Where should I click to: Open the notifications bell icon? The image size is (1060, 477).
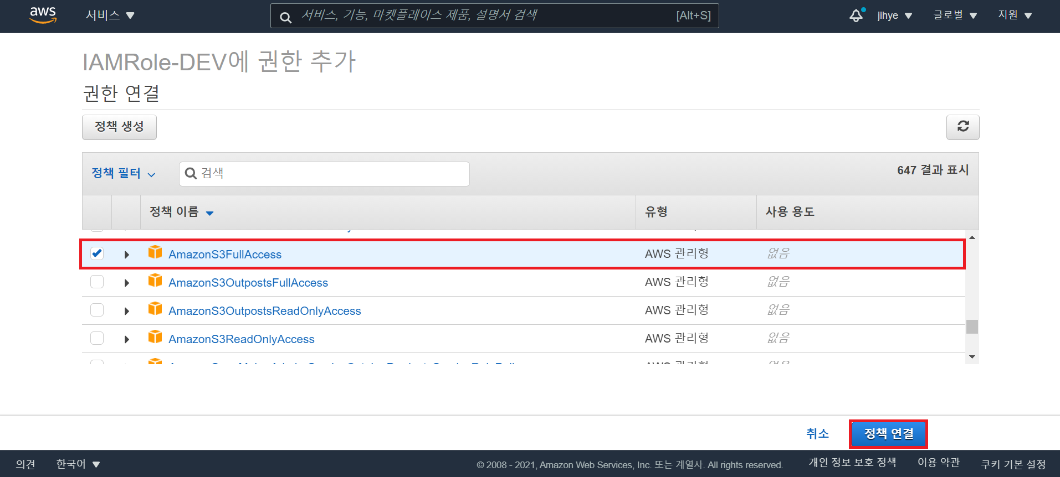[x=857, y=15]
